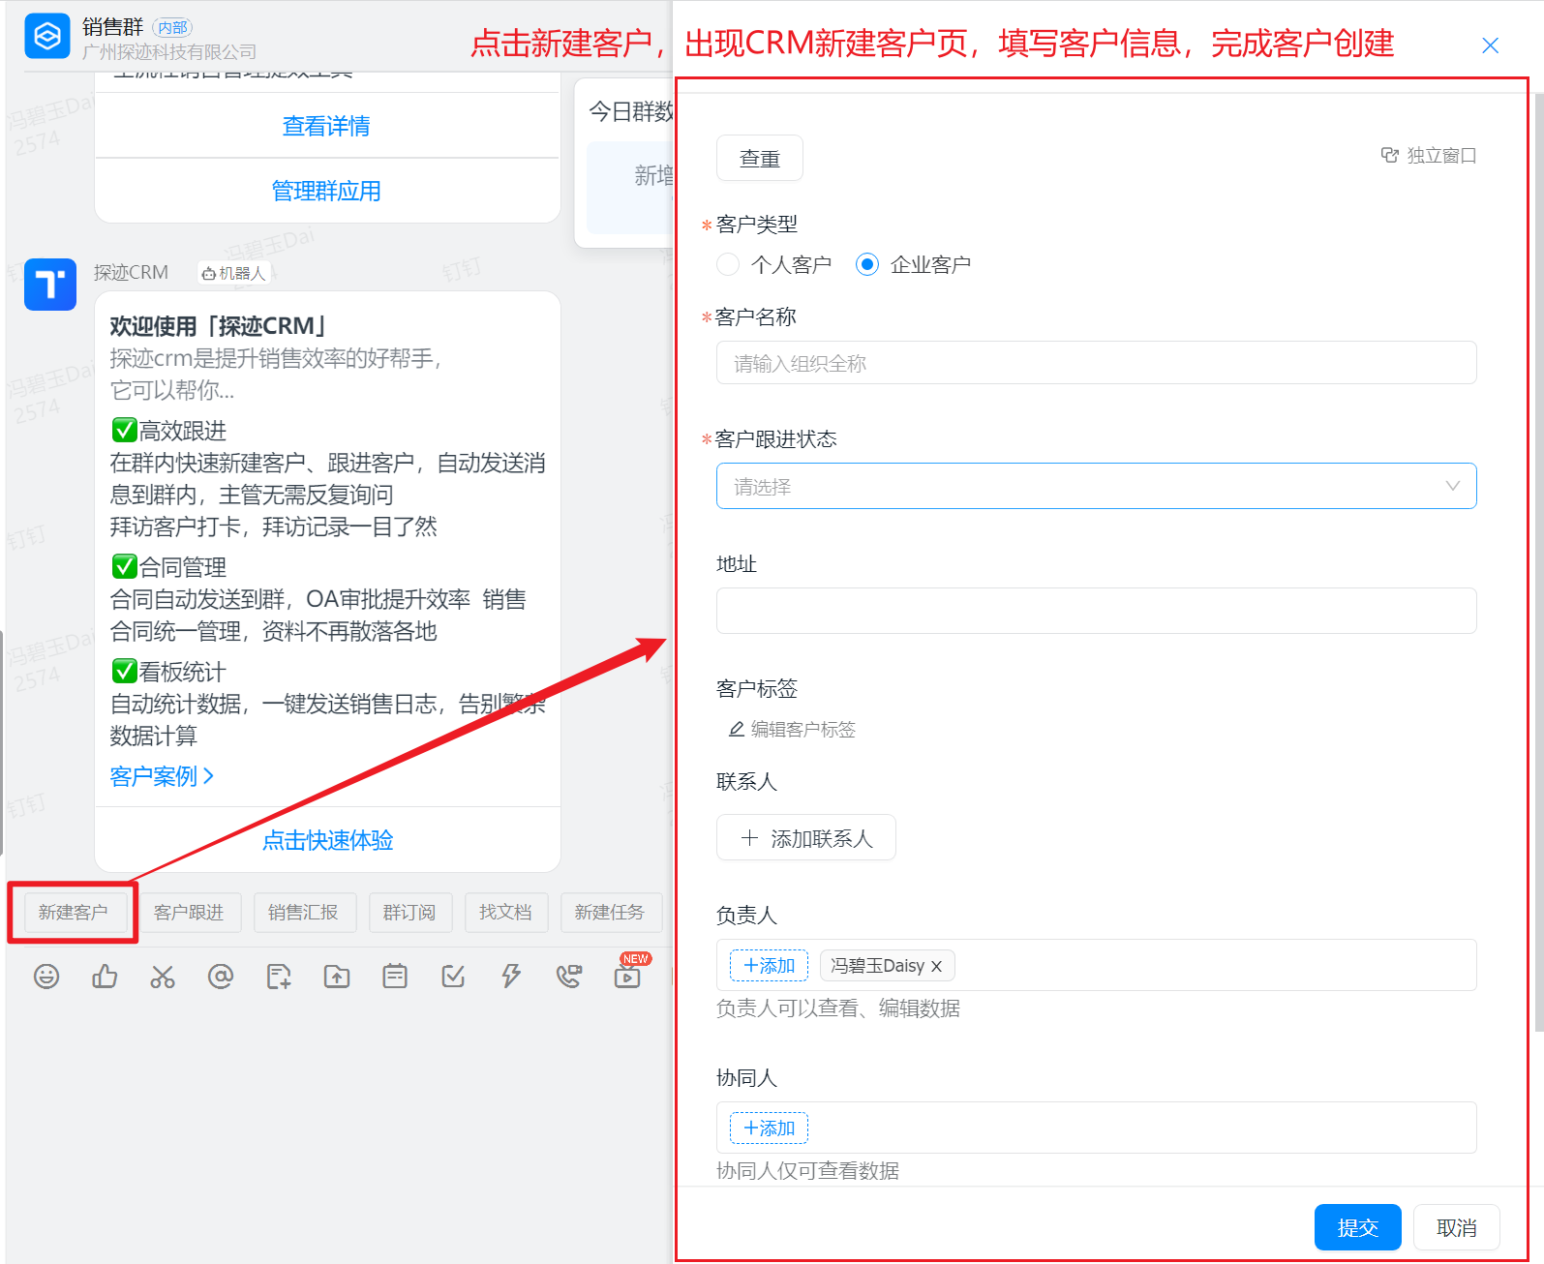This screenshot has width=1544, height=1264.
Task: Start a call with the phone icon
Action: (569, 977)
